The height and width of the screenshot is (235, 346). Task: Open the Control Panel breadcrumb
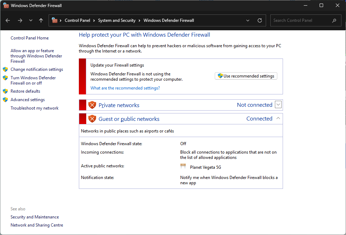coord(77,20)
